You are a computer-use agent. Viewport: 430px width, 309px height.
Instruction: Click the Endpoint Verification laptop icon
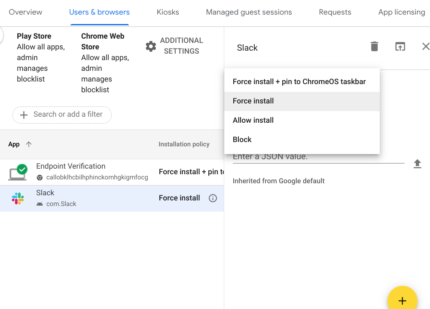18,172
